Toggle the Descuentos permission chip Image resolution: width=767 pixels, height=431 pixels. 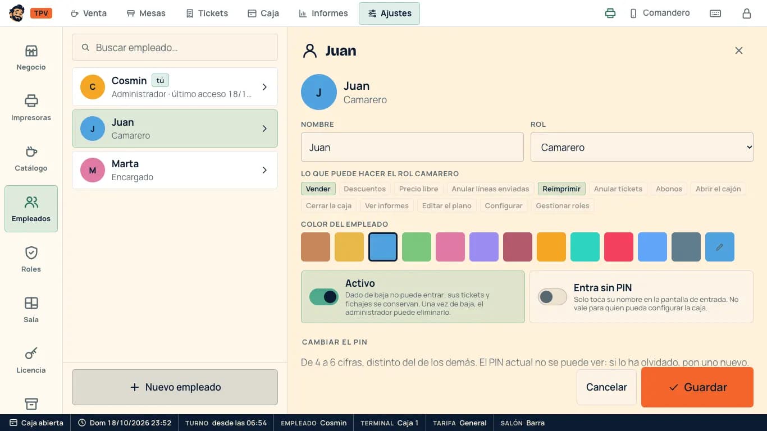365,189
